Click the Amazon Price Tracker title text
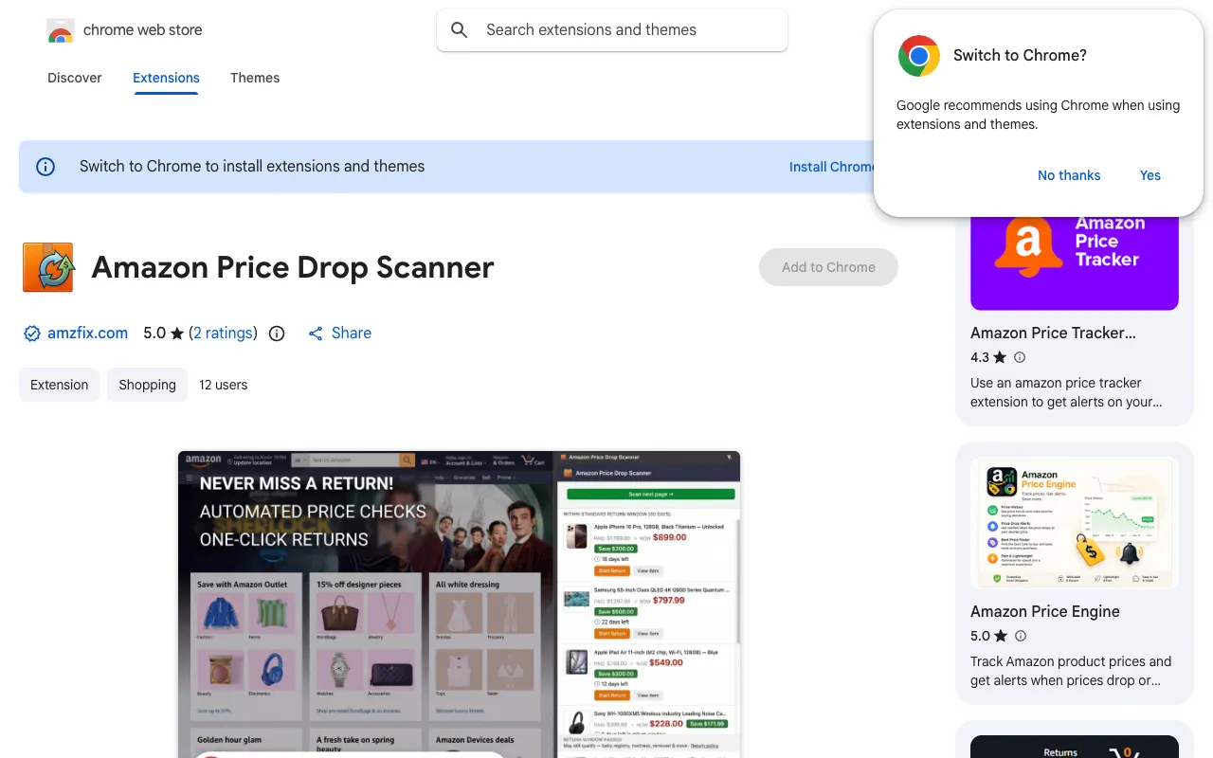1213x758 pixels. pos(1053,333)
